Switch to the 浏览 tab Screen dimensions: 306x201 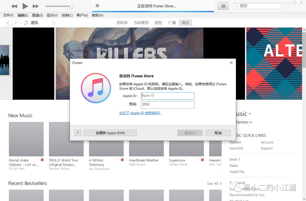(158, 23)
